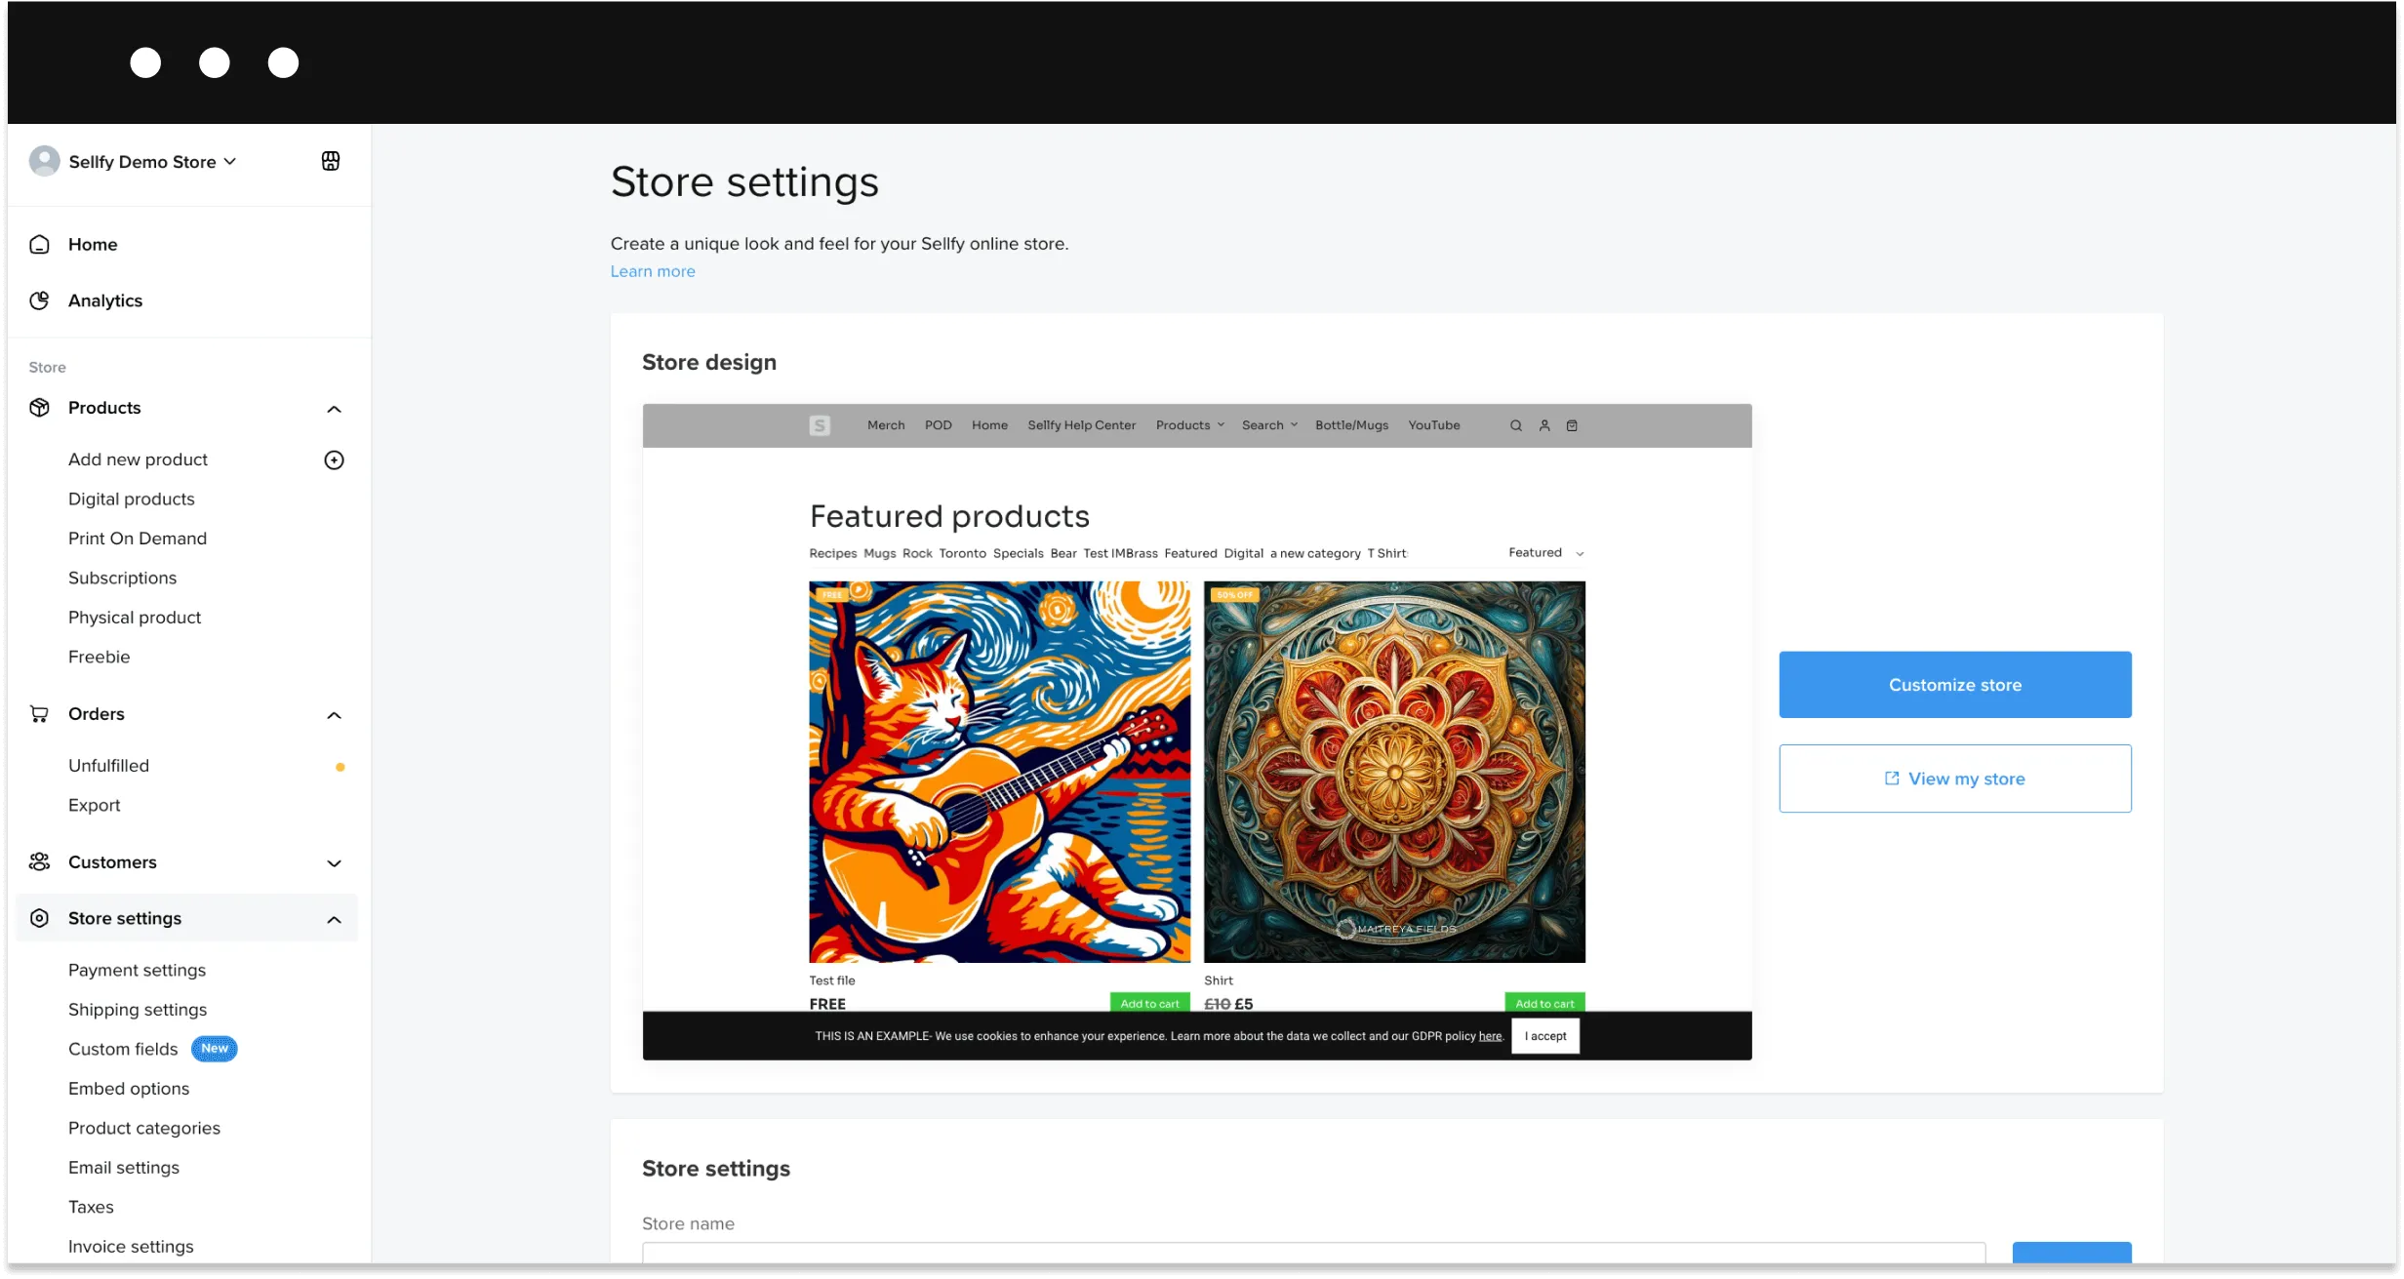Open Custom fields

pyautogui.click(x=123, y=1049)
